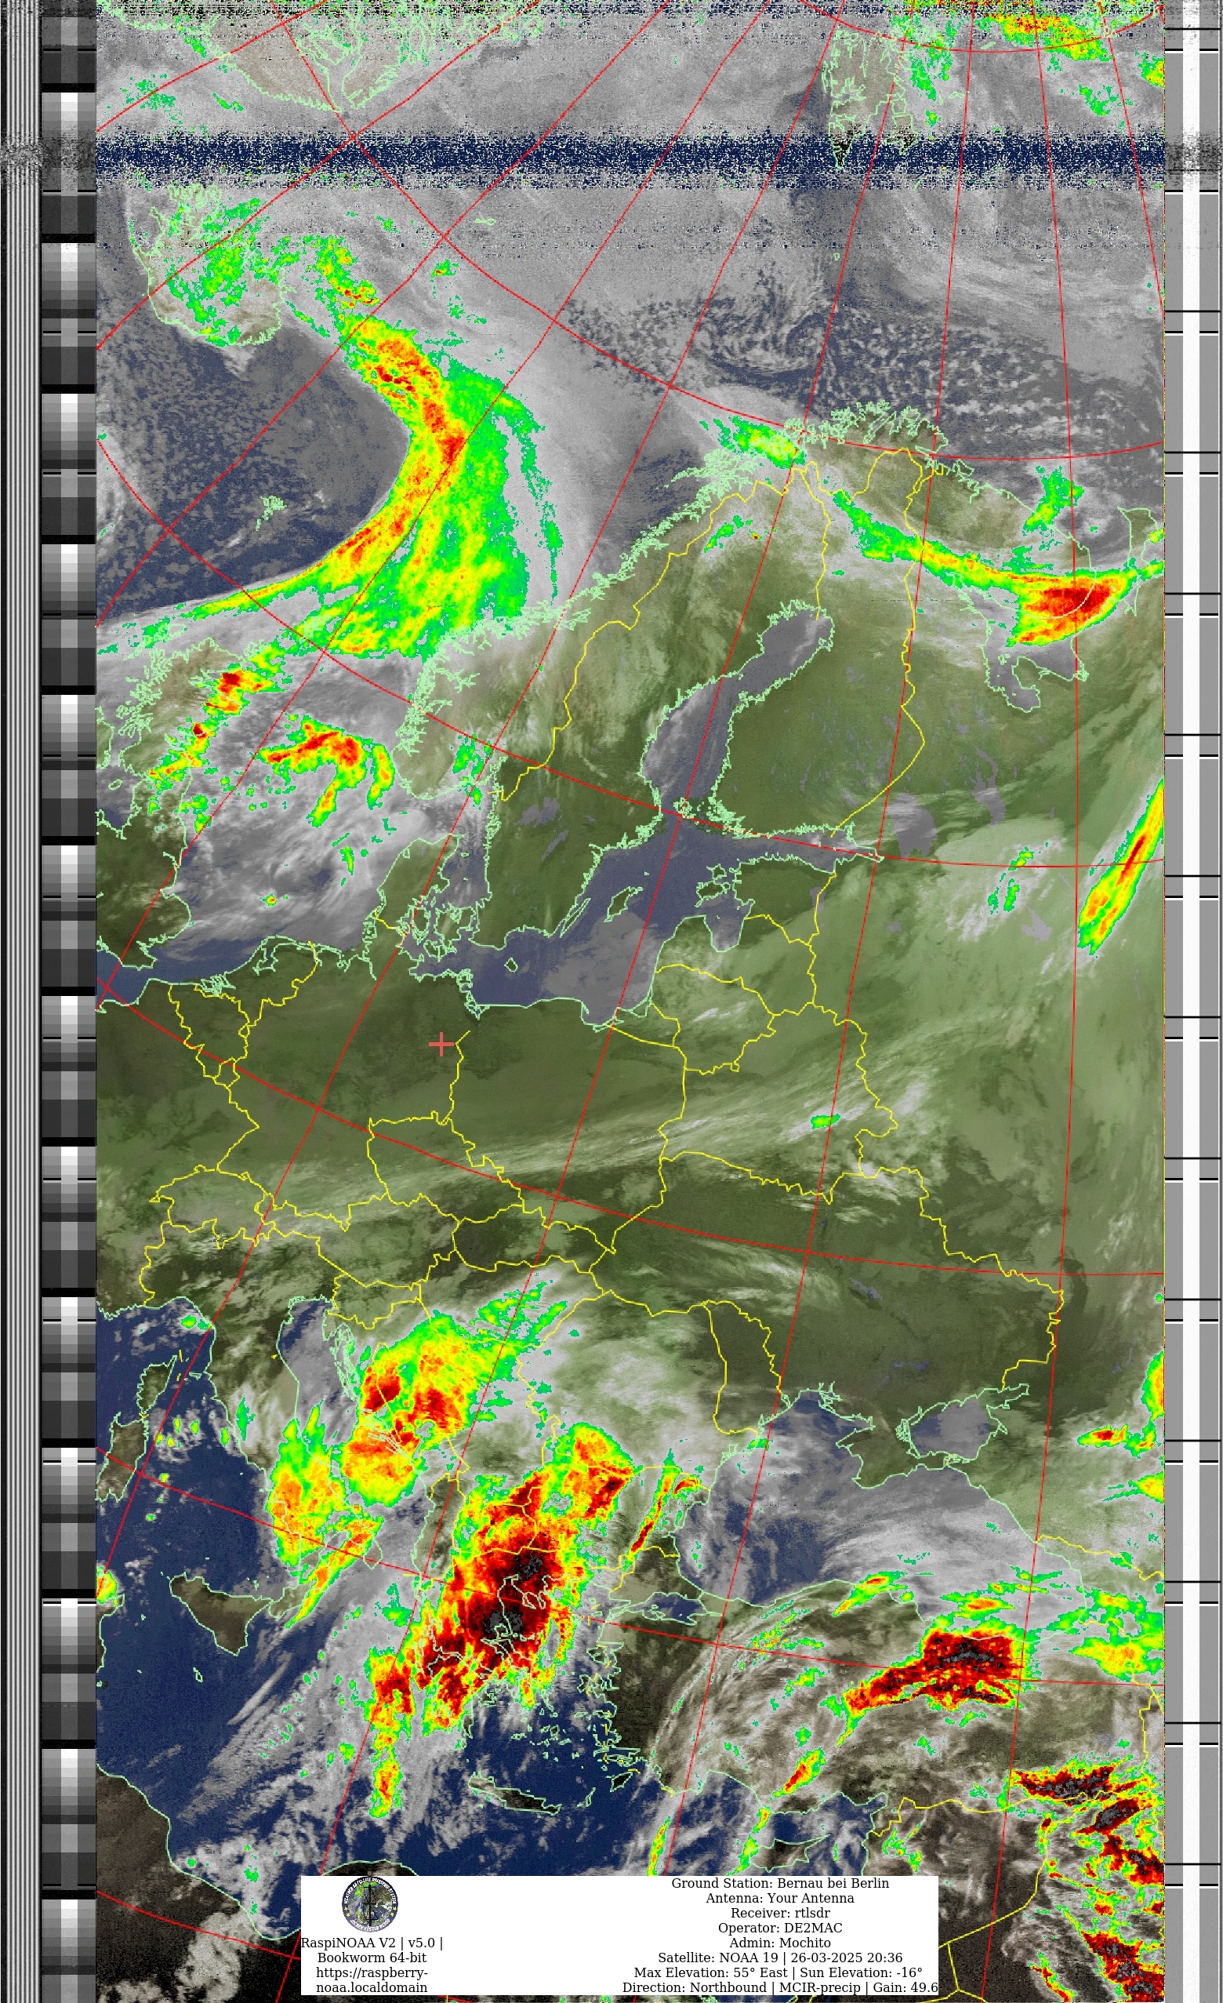
Task: Click the red cross ground station marker
Action: 441,1044
